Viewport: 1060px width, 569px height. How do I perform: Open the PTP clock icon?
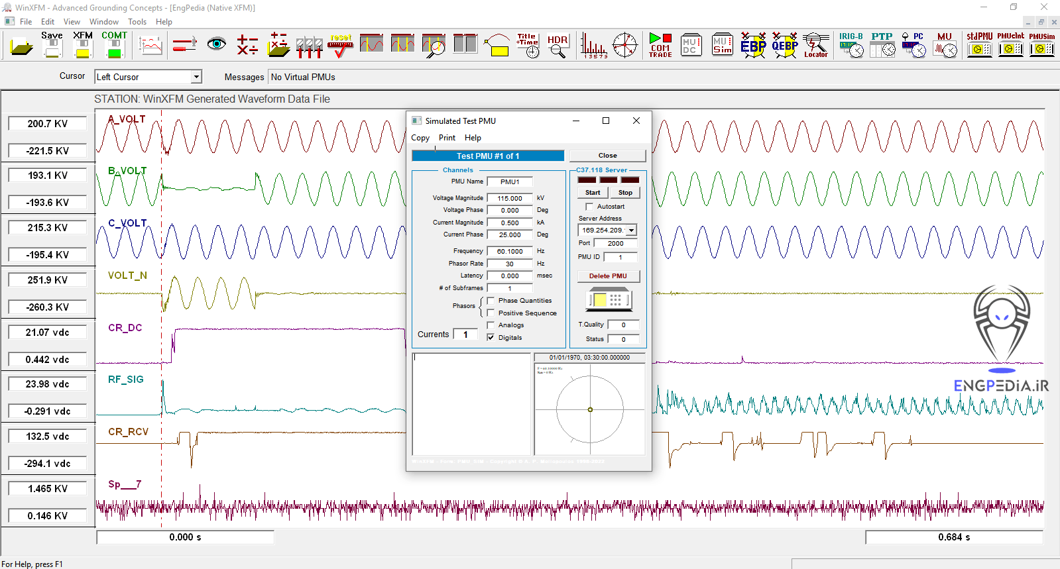[882, 46]
